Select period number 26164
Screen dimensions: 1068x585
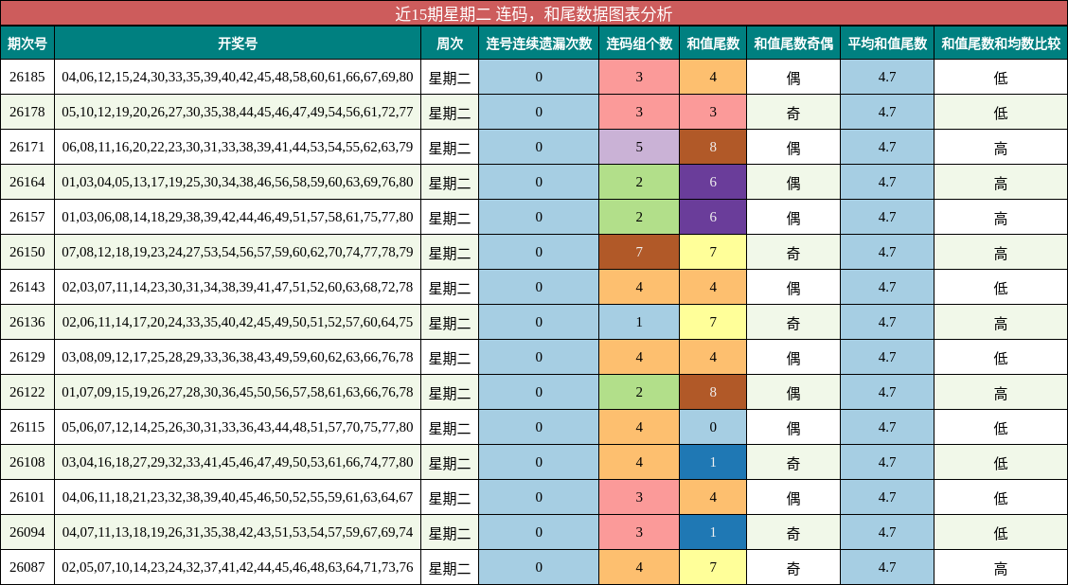(27, 182)
